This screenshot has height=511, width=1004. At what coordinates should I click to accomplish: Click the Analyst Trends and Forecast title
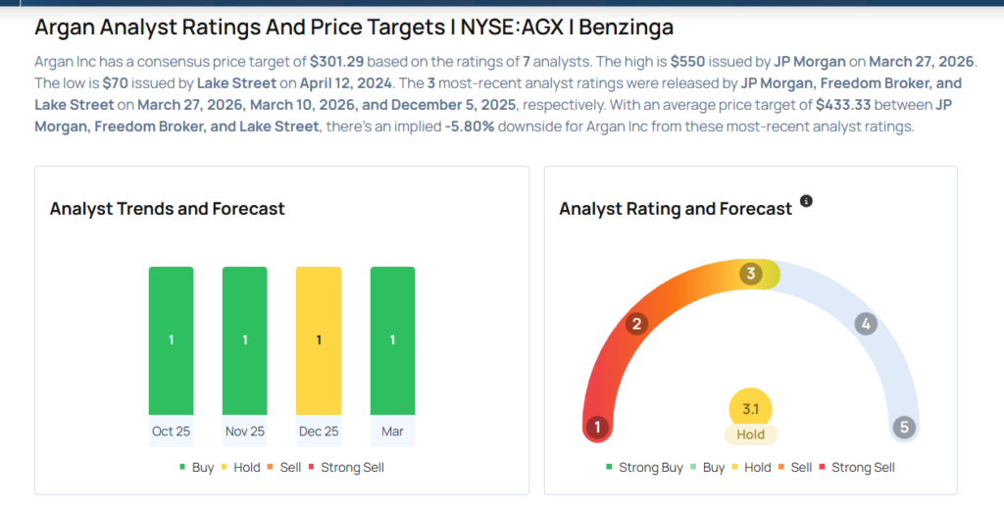pos(167,209)
